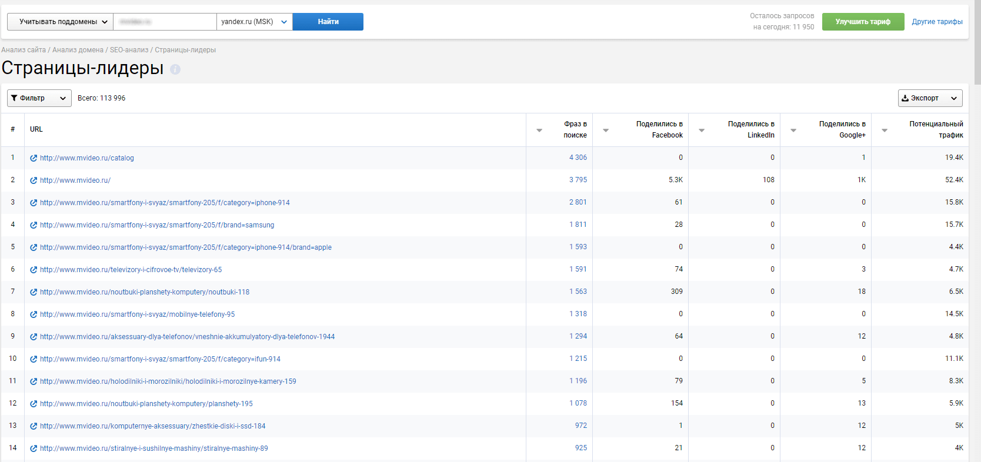Sort by Поделились в LinkedIn column arrow
The image size is (981, 462).
(702, 130)
